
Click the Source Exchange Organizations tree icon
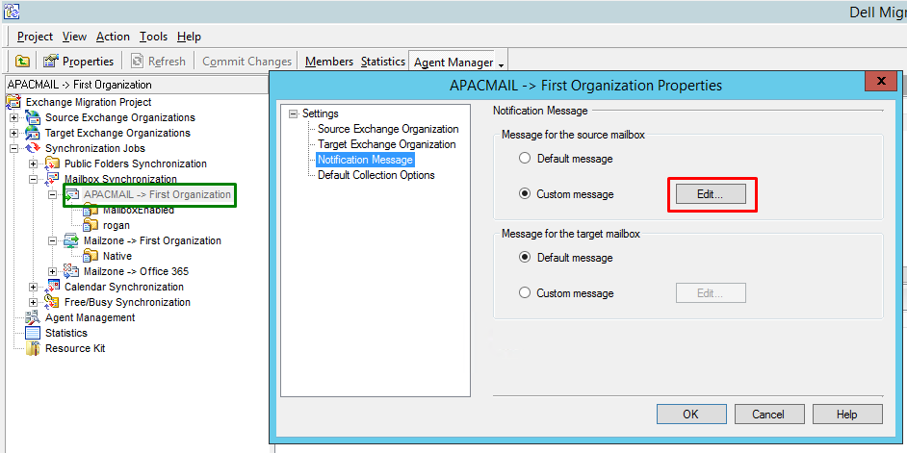click(x=33, y=117)
